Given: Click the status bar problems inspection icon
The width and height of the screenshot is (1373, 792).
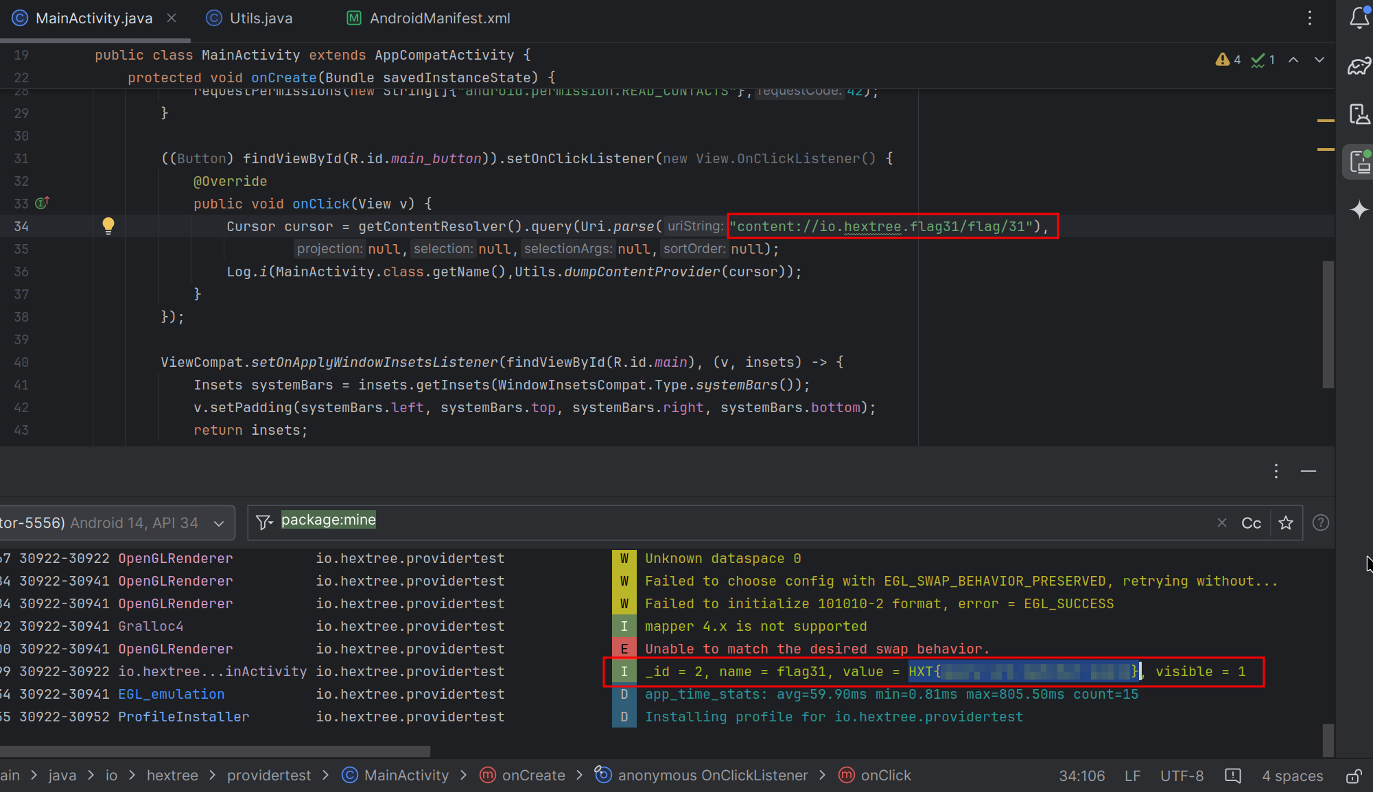Looking at the screenshot, I should tap(1232, 776).
